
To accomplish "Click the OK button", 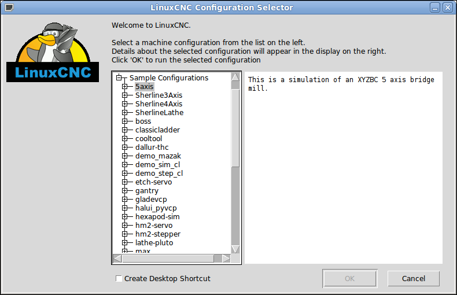I will click(349, 279).
